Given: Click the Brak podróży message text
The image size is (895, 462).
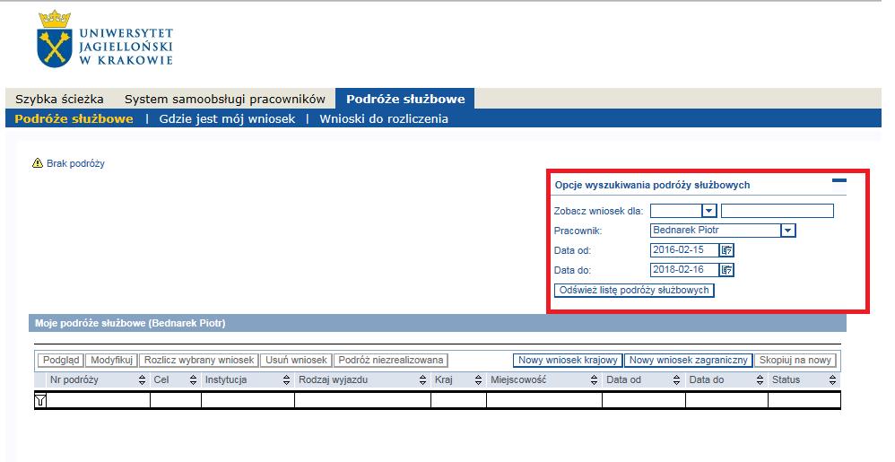Looking at the screenshot, I should (x=75, y=163).
